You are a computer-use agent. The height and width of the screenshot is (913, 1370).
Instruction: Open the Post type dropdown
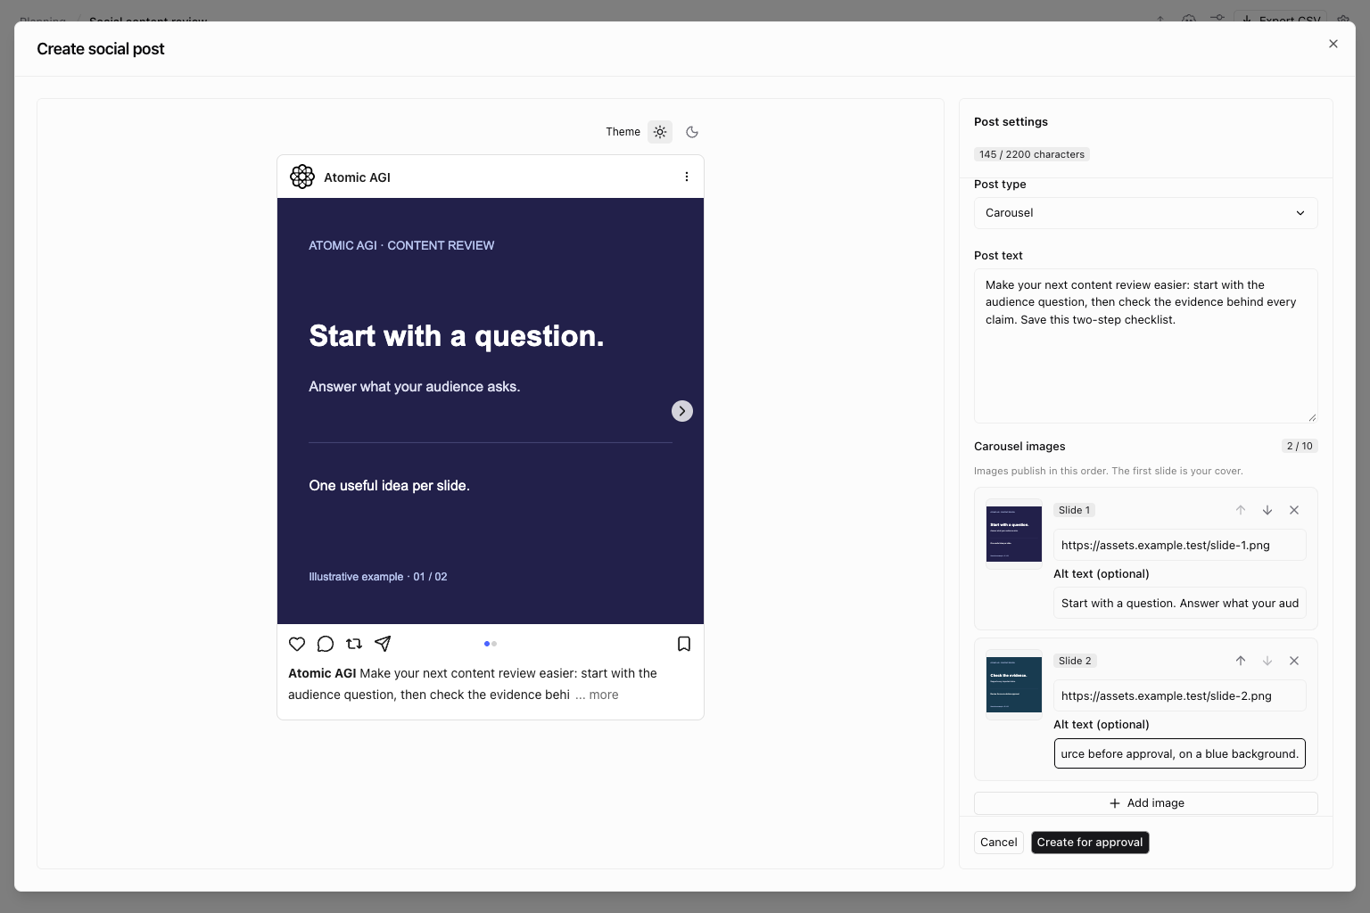pyautogui.click(x=1146, y=213)
